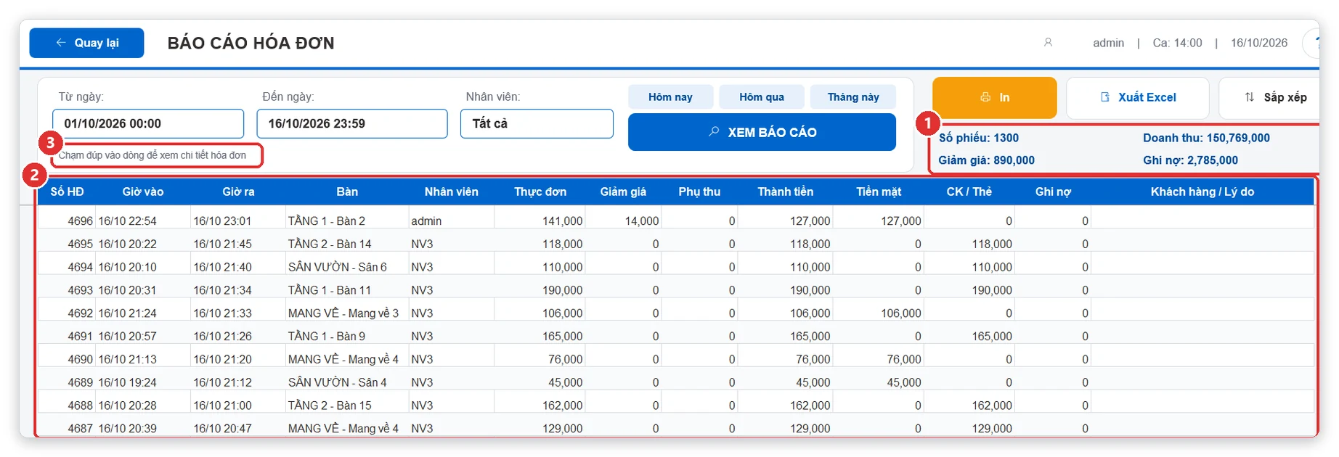1339x457 pixels.
Task: Run the report with XEM BÁO CÁO
Action: [x=762, y=132]
